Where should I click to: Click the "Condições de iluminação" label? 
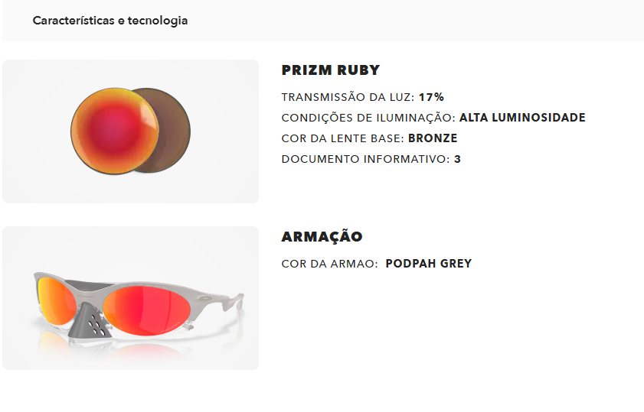click(368, 118)
